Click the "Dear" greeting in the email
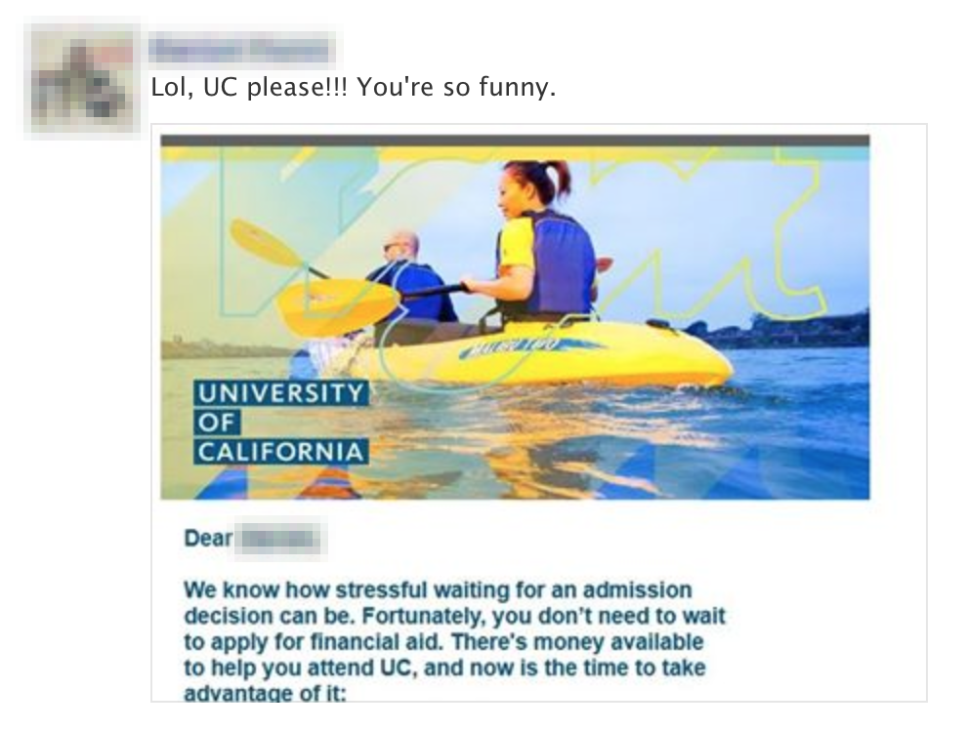This screenshot has width=967, height=730. tap(205, 538)
